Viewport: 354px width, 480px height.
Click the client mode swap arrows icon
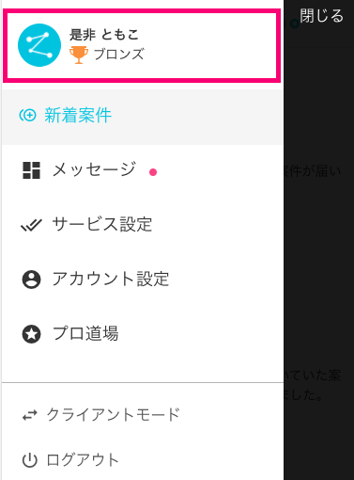click(x=30, y=415)
